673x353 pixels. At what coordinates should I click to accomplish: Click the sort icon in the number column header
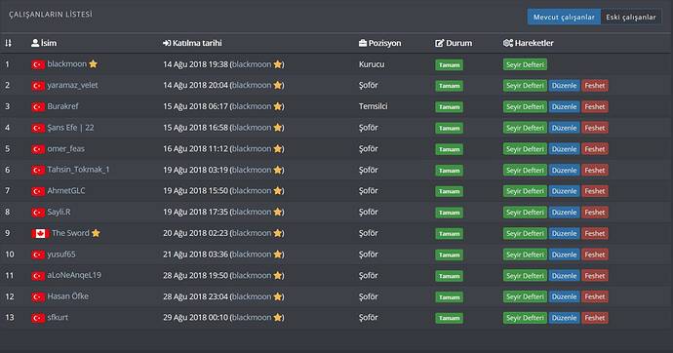(8, 43)
